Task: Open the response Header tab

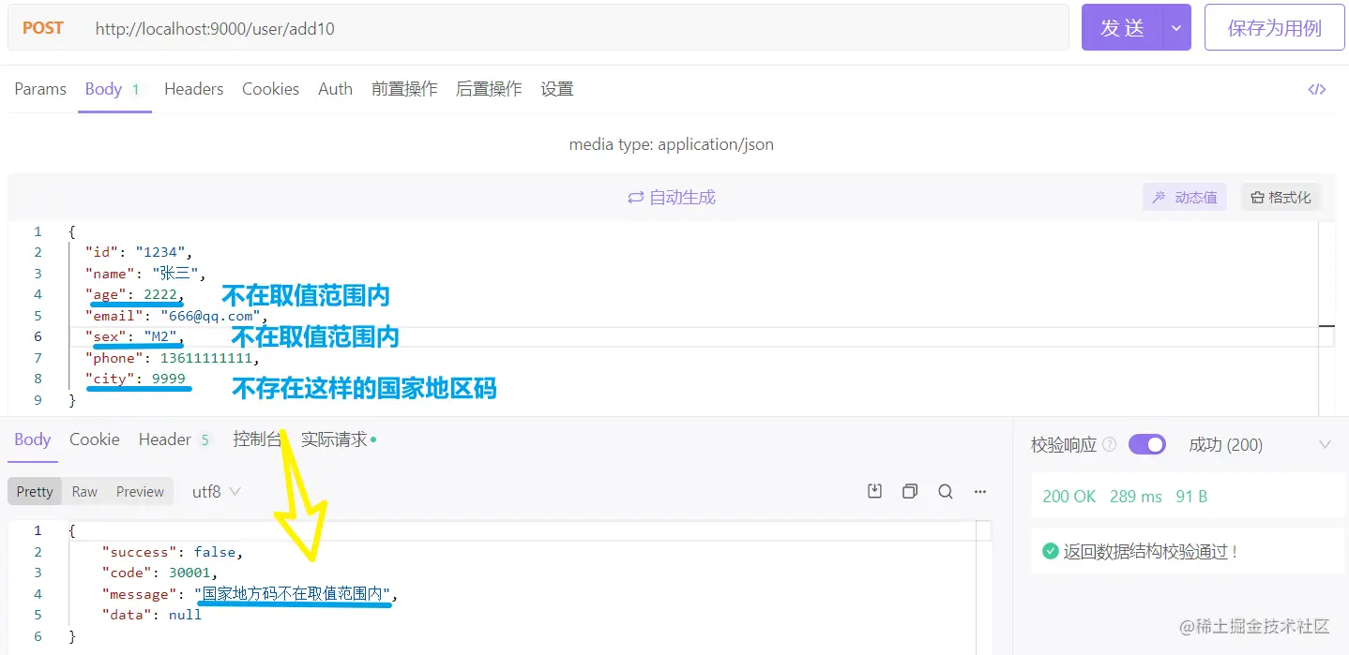Action: pos(174,439)
